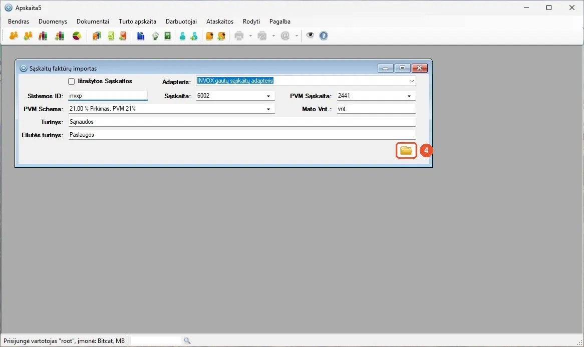Click the grey @ email toolbar icon

point(285,36)
